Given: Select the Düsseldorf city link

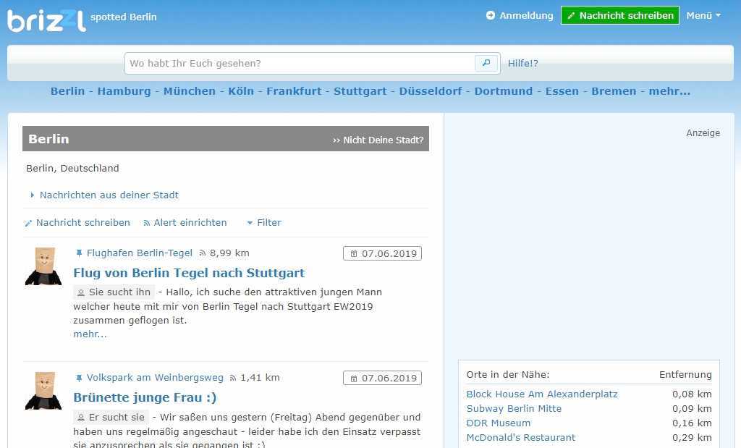Looking at the screenshot, I should tap(431, 91).
